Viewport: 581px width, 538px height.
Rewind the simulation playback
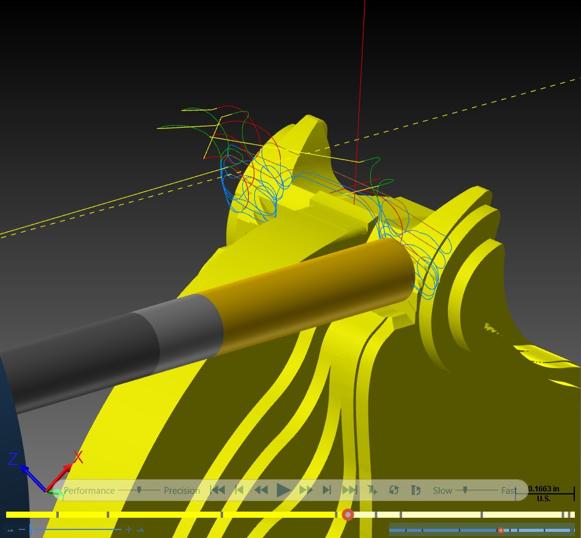click(x=261, y=490)
